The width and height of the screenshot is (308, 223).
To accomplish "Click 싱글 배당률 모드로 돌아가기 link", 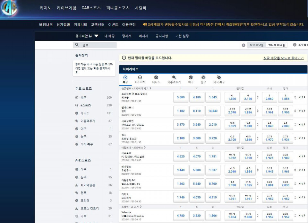I will 283,58.
